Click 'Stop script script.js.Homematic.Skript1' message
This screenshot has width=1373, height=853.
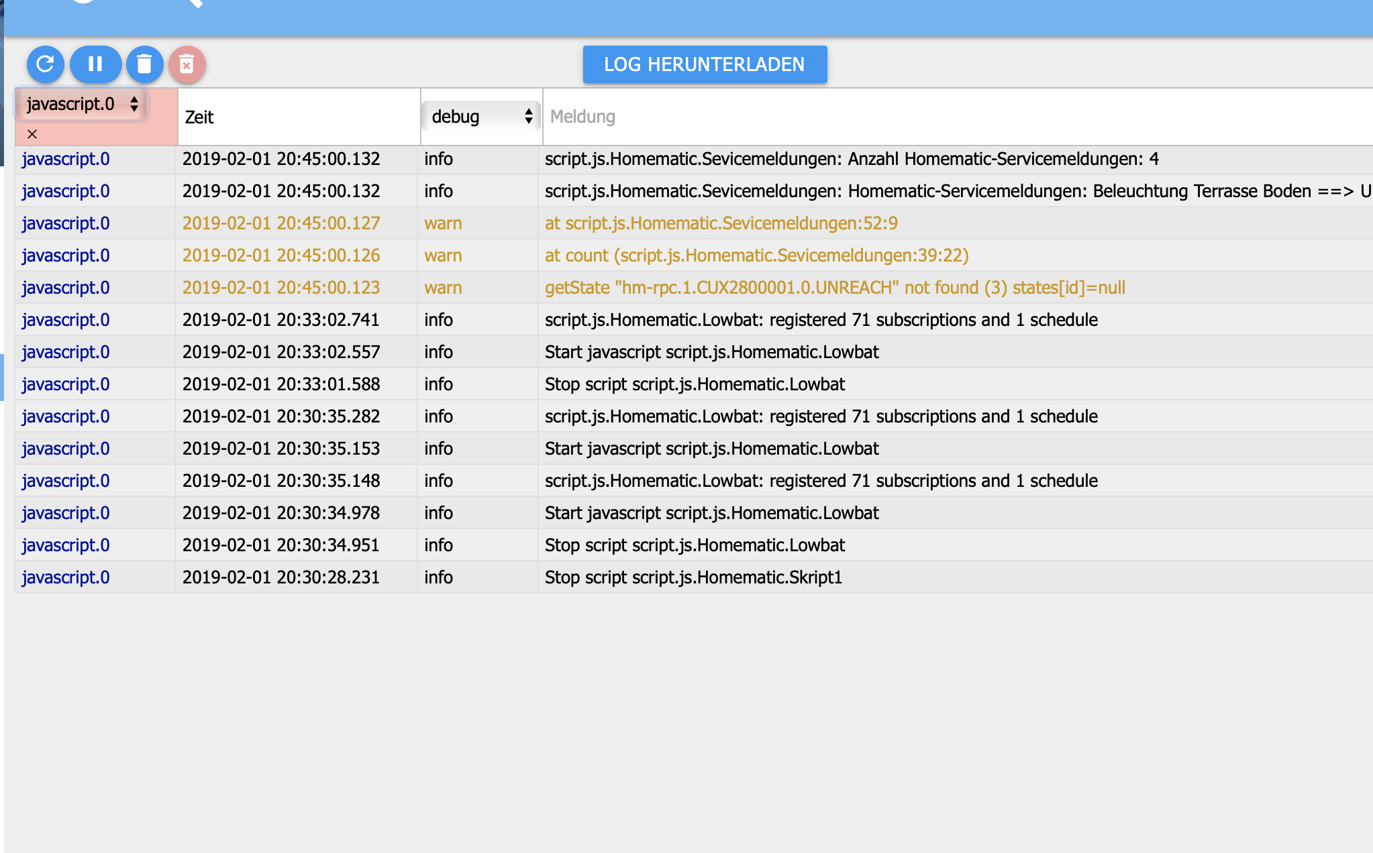[693, 577]
